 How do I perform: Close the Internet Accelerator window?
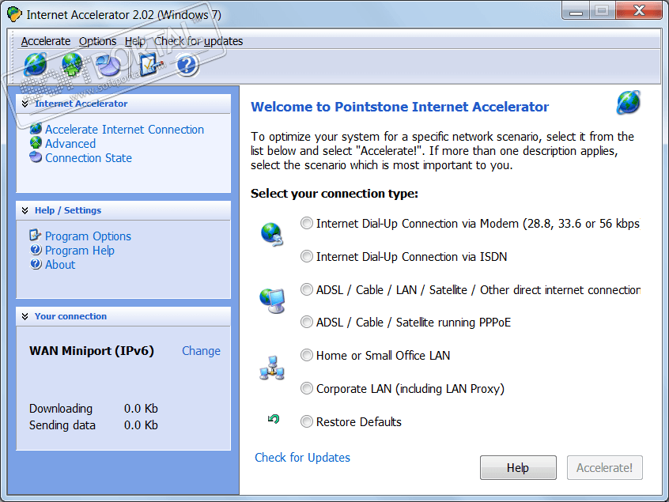pos(639,10)
